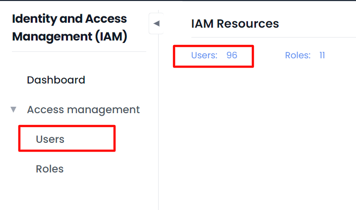356x210 pixels.
Task: Select Users under Access management
Action: (x=50, y=139)
